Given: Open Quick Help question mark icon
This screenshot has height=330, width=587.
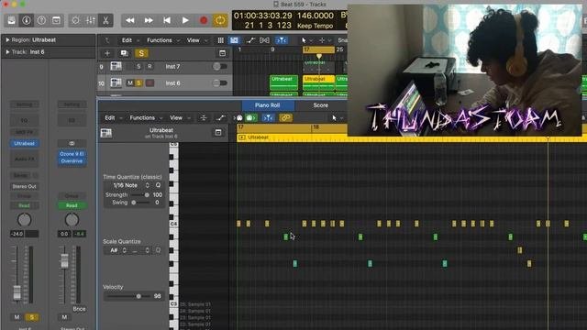Looking at the screenshot, I should pyautogui.click(x=41, y=20).
